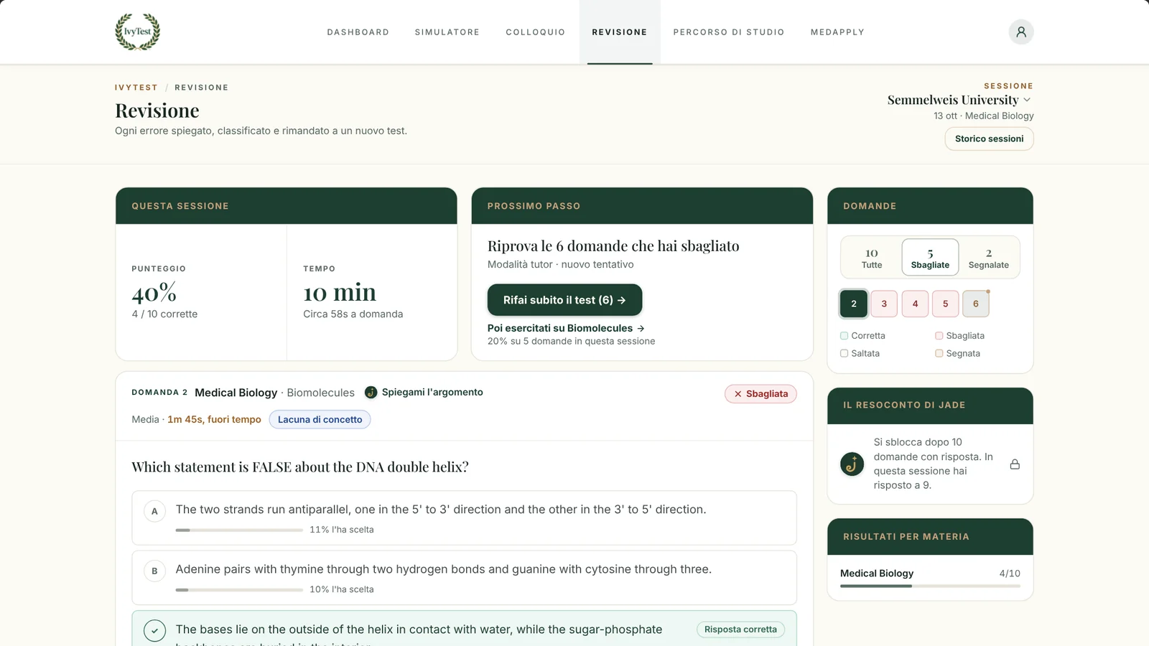Click the letter A option circle
This screenshot has height=646, width=1149.
[154, 511]
